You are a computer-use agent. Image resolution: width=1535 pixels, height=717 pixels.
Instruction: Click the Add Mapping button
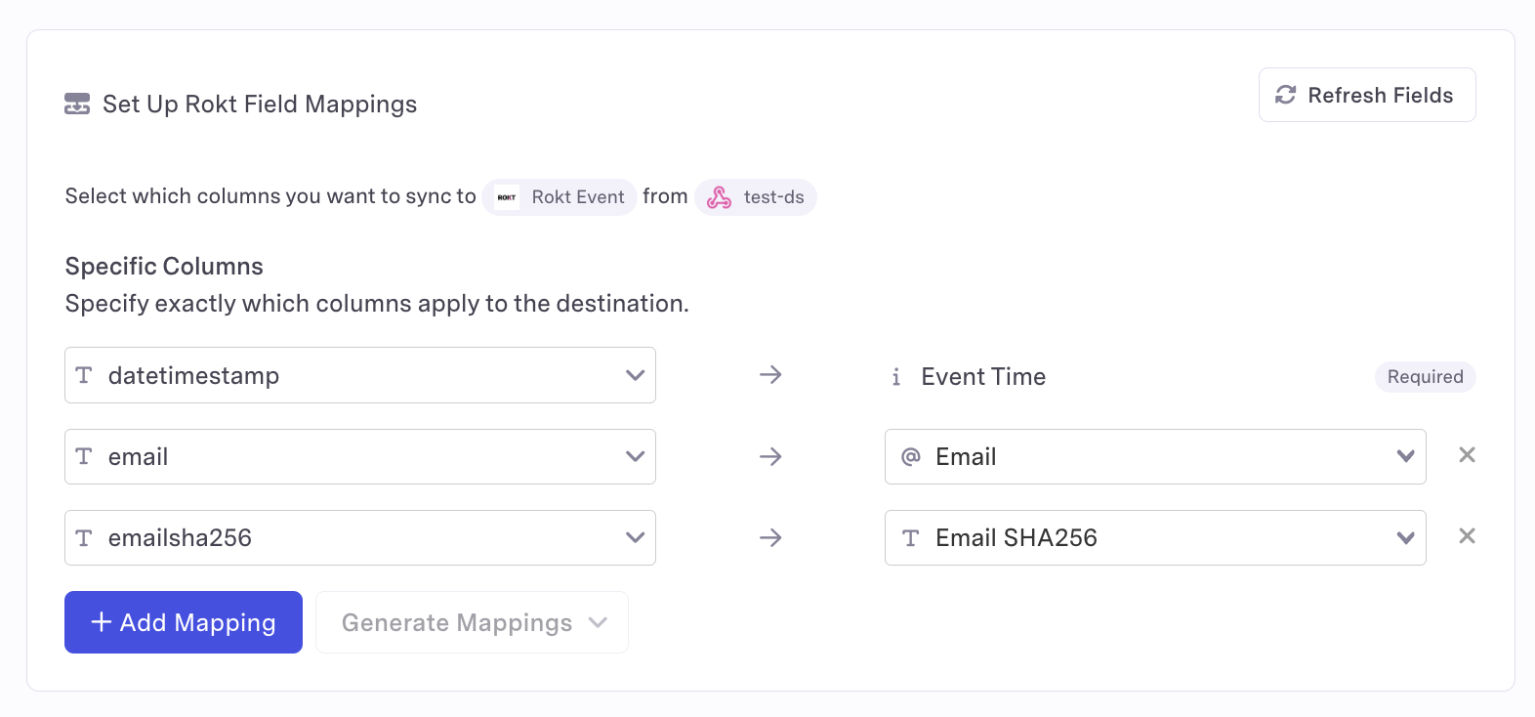coord(184,622)
